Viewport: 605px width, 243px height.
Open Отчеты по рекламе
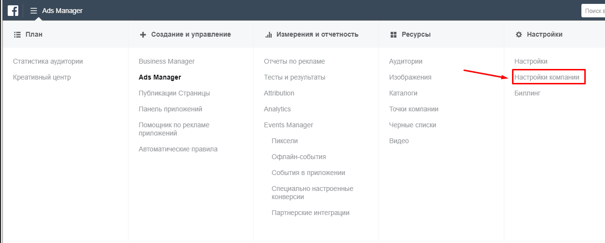pyautogui.click(x=294, y=61)
